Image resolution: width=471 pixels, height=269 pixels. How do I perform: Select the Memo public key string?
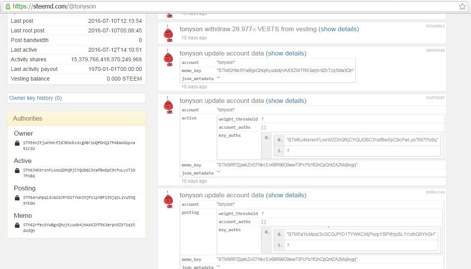pos(79,227)
